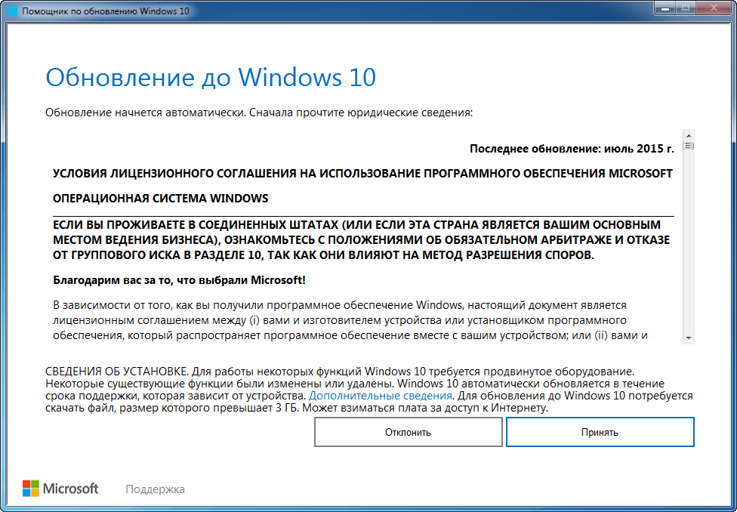This screenshot has height=512, width=737.
Task: Click the Принять button
Action: pyautogui.click(x=600, y=432)
